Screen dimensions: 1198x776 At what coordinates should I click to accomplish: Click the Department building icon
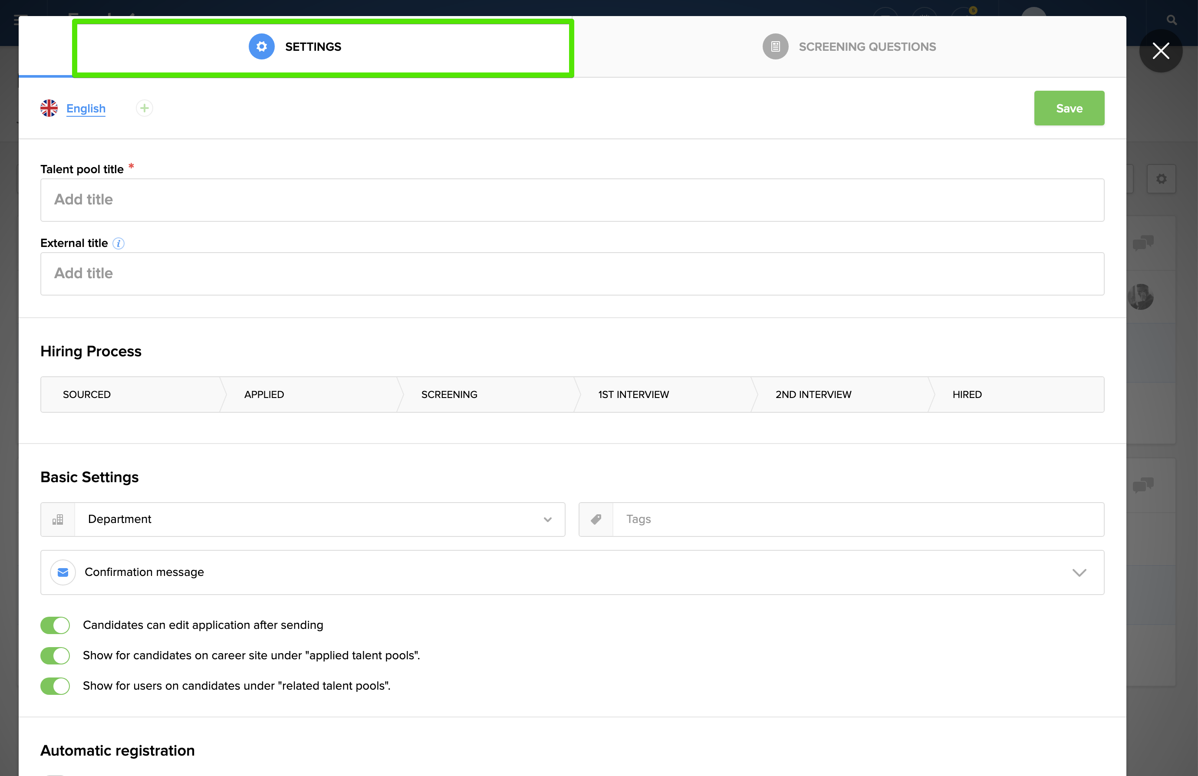(58, 520)
